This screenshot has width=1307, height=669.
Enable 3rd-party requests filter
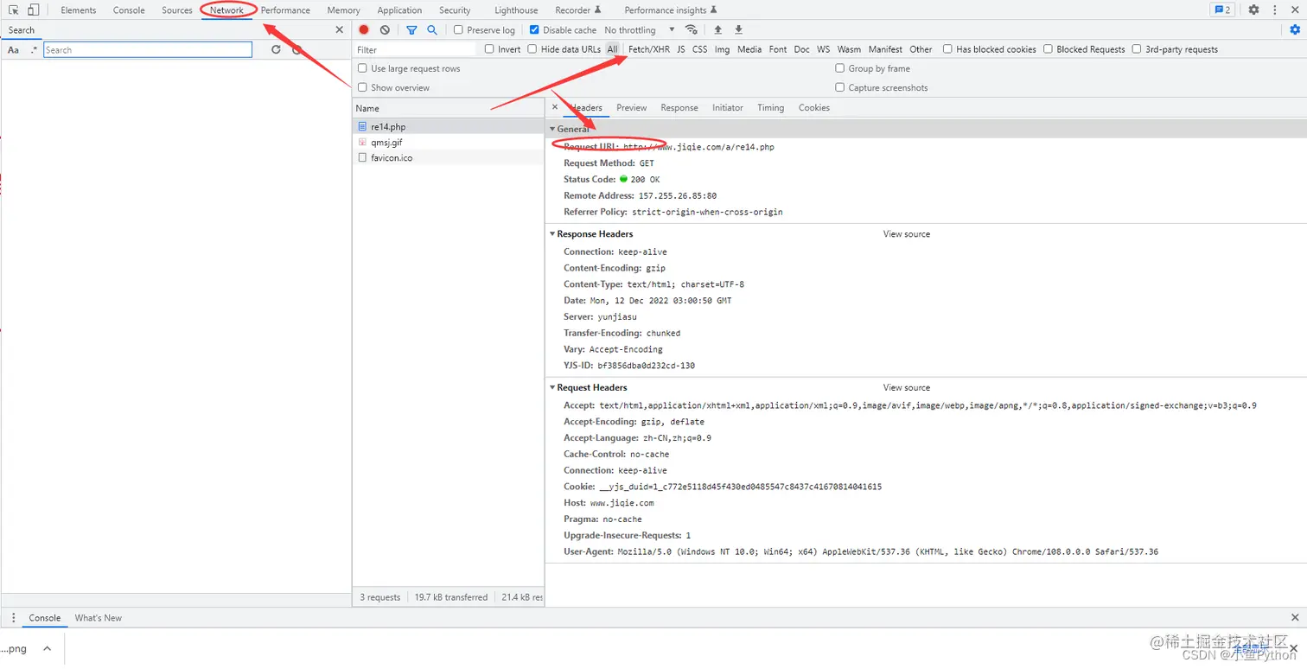1137,49
